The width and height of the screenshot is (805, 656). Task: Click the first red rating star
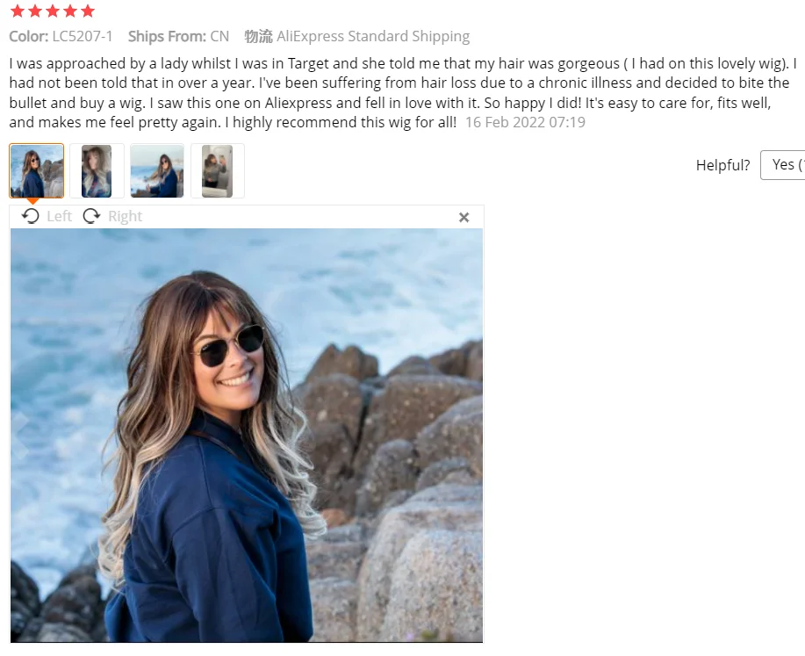[18, 11]
